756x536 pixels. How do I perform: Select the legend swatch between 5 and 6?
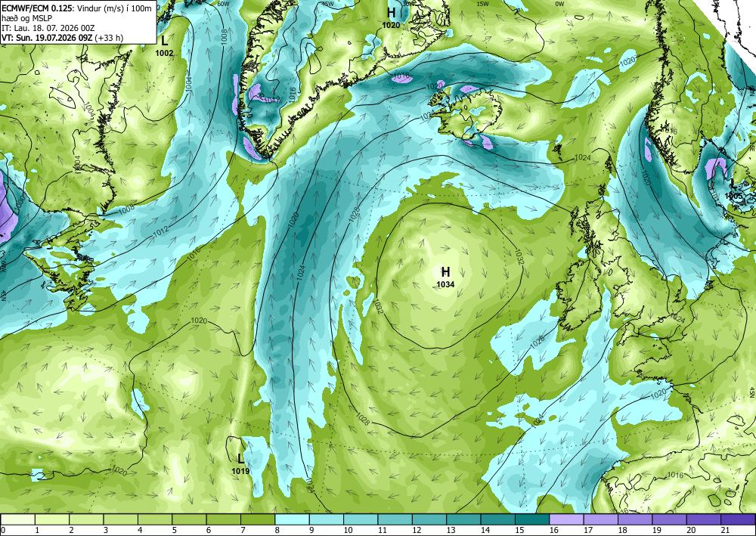tap(190, 519)
